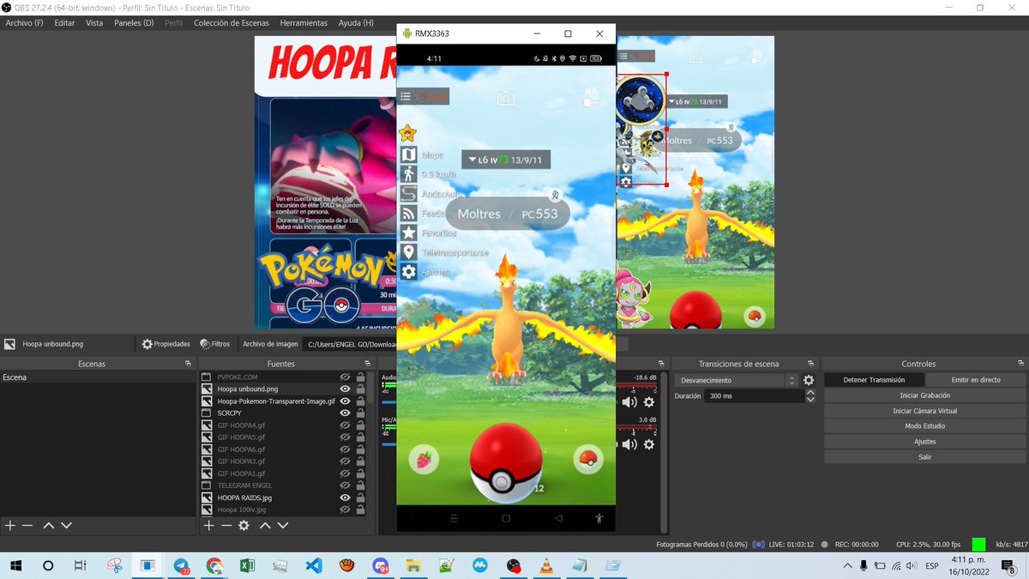Pop out the Controles dock panel
This screenshot has height=579, width=1029.
1020,364
